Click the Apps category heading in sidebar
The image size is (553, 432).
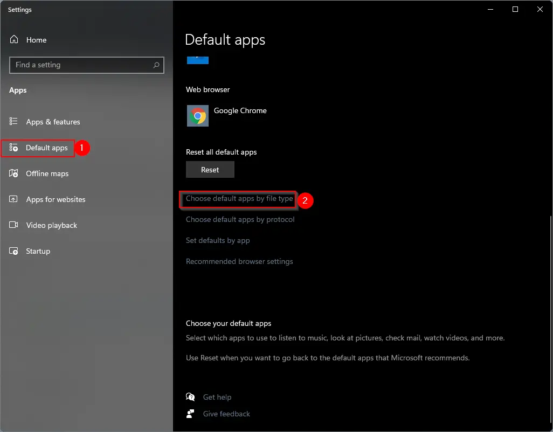click(x=18, y=90)
